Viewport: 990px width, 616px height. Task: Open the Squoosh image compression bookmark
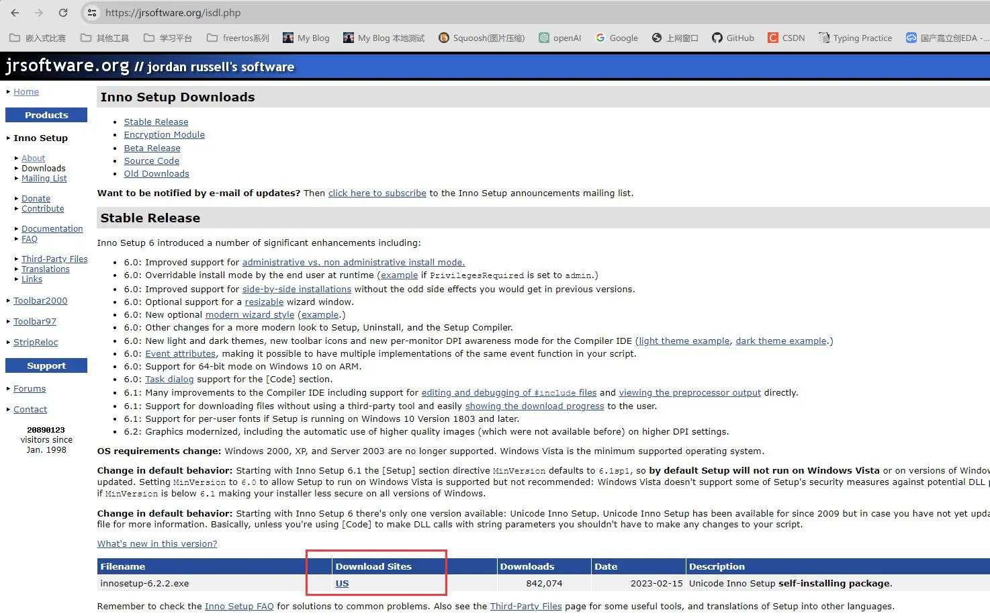(x=482, y=38)
